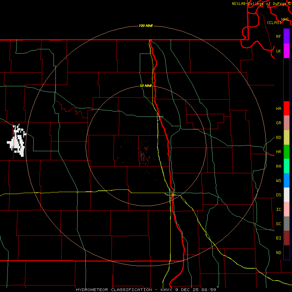Click the DS white legend swatch

[x=286, y=195]
